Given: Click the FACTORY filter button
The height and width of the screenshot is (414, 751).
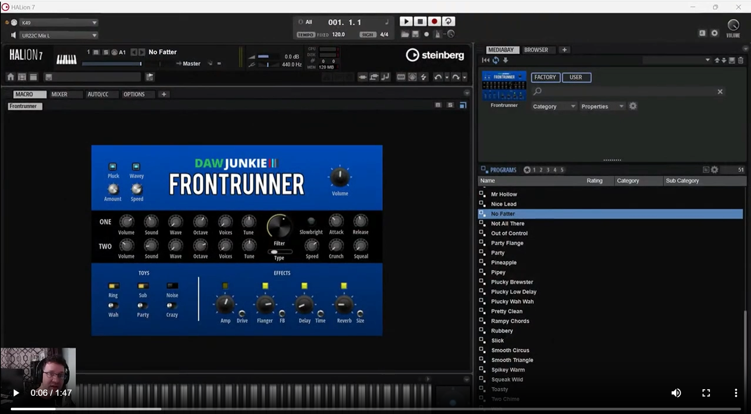Looking at the screenshot, I should coord(545,77).
